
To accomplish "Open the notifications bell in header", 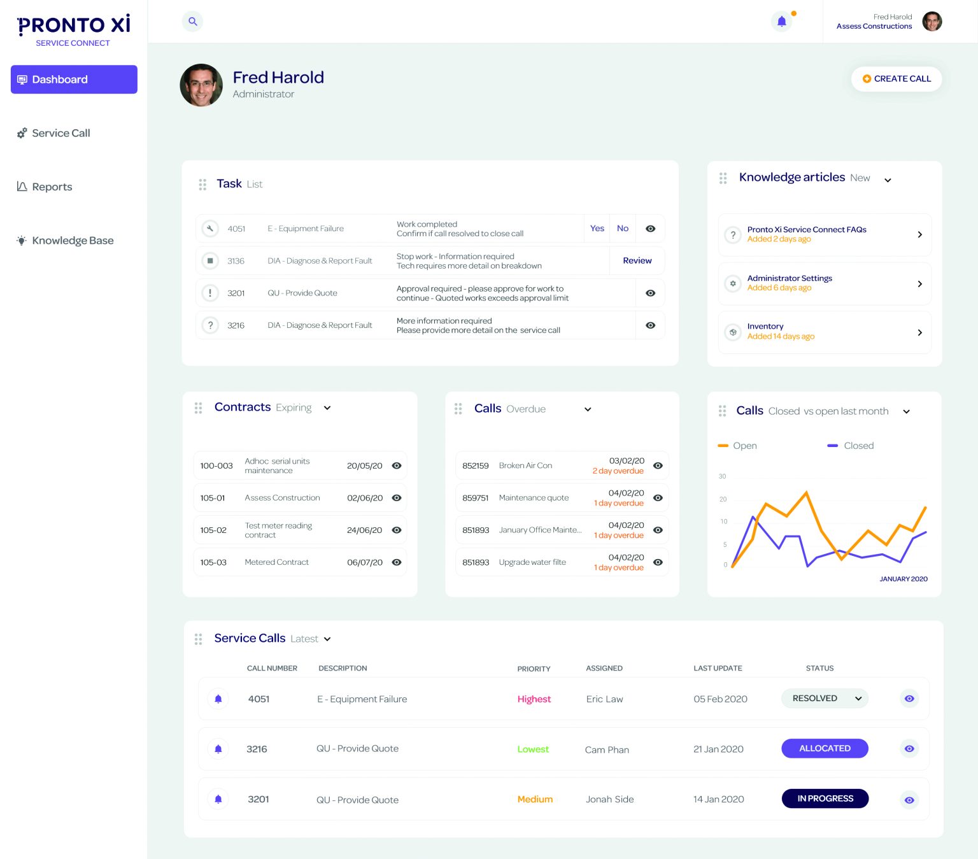I will pyautogui.click(x=782, y=22).
